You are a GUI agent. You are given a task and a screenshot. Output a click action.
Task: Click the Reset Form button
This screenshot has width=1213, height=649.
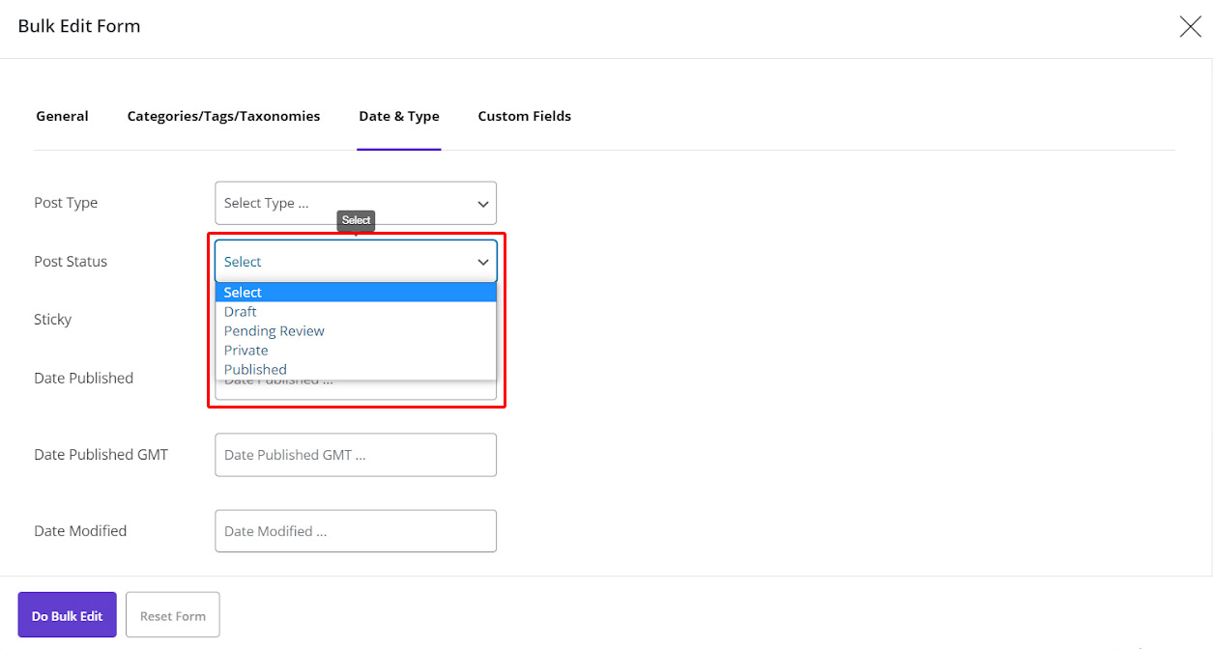coord(172,614)
